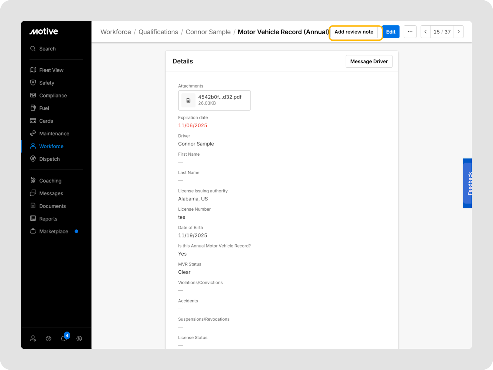Click the Motive logo in sidebar
Image resolution: width=493 pixels, height=370 pixels.
coord(44,31)
